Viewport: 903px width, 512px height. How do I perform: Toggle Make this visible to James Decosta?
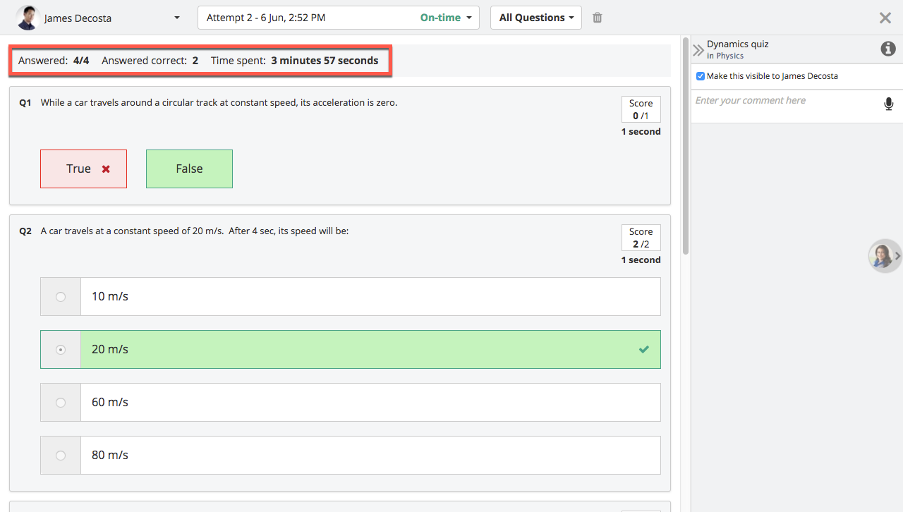(701, 76)
